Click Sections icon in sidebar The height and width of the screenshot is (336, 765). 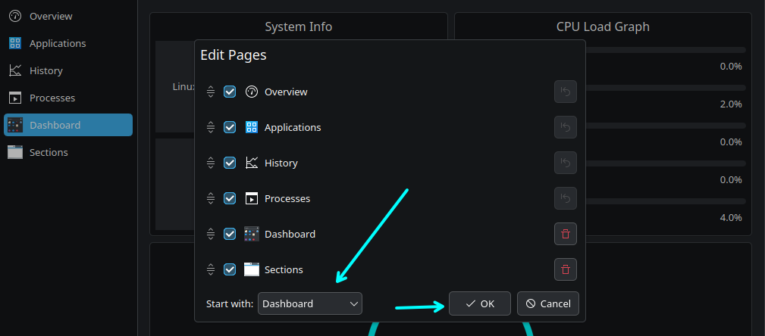click(x=15, y=152)
